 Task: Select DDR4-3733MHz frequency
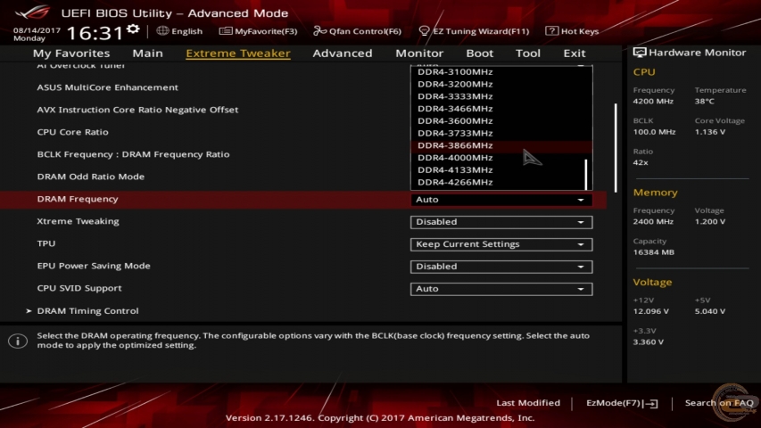click(x=501, y=133)
